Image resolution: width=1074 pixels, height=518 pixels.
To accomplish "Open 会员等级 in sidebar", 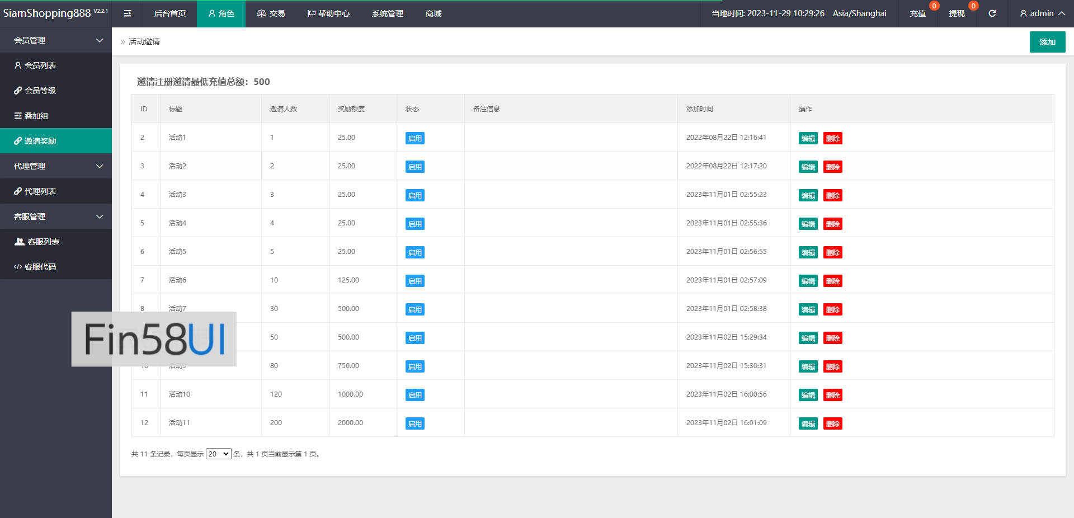I will (56, 91).
